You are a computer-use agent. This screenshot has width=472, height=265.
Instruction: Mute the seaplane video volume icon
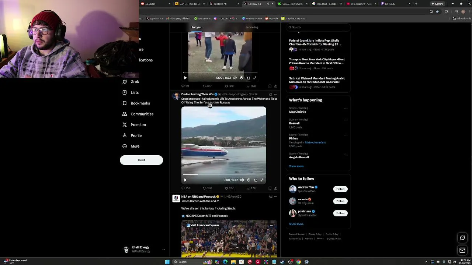(x=242, y=180)
